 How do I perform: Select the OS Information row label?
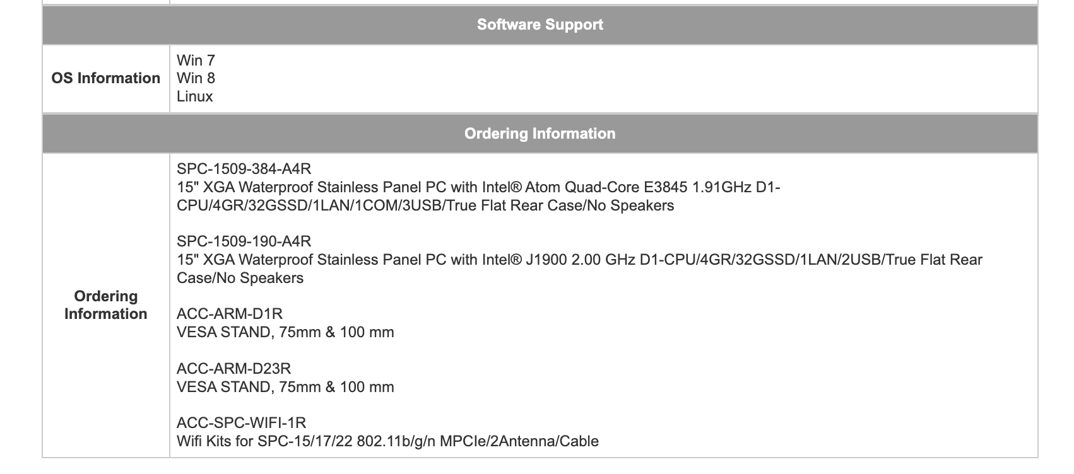click(106, 78)
